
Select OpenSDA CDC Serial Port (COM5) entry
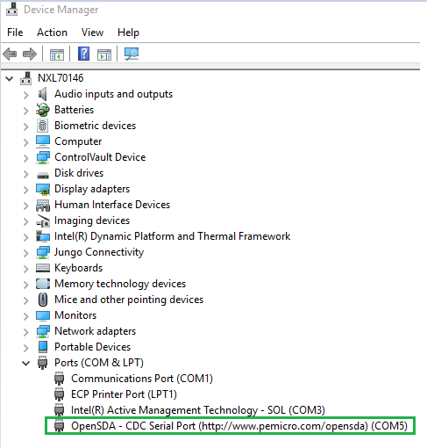(231, 426)
